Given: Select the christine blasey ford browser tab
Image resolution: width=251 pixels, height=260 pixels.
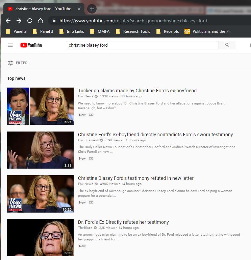Looking at the screenshot, I should click(x=44, y=9).
